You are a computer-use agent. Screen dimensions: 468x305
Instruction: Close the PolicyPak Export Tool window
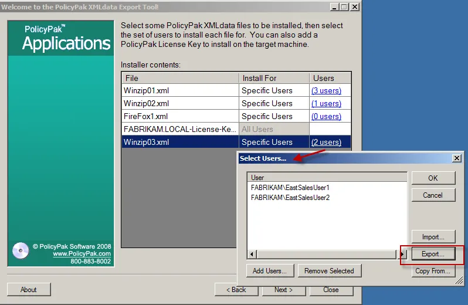pyautogui.click(x=355, y=7)
